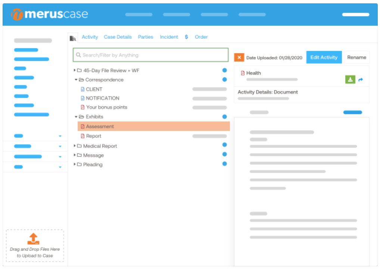This screenshot has height=269, width=380.
Task: Expand the Medical Report folder
Action: 74,146
